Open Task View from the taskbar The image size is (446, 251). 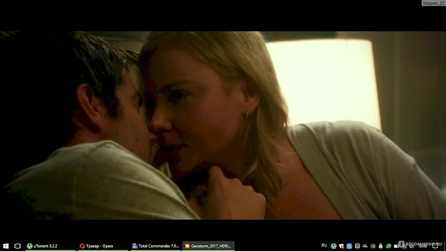pos(18,246)
